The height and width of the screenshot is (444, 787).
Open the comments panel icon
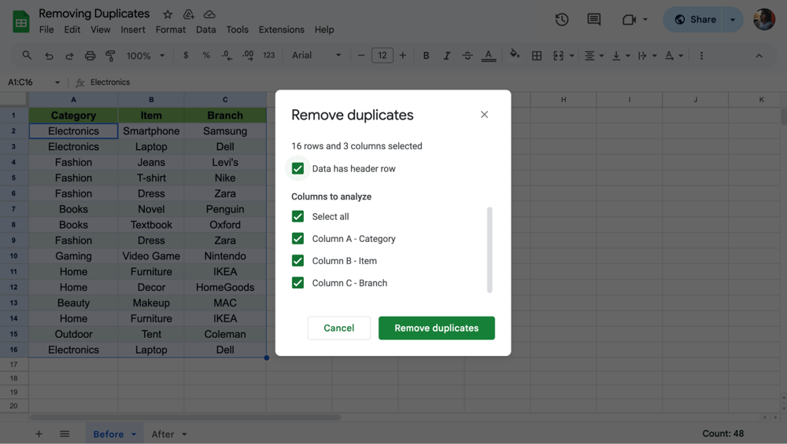tap(594, 20)
